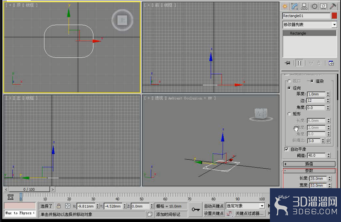Open front viewport label menu
The width and height of the screenshot is (341, 222).
[x=157, y=5]
